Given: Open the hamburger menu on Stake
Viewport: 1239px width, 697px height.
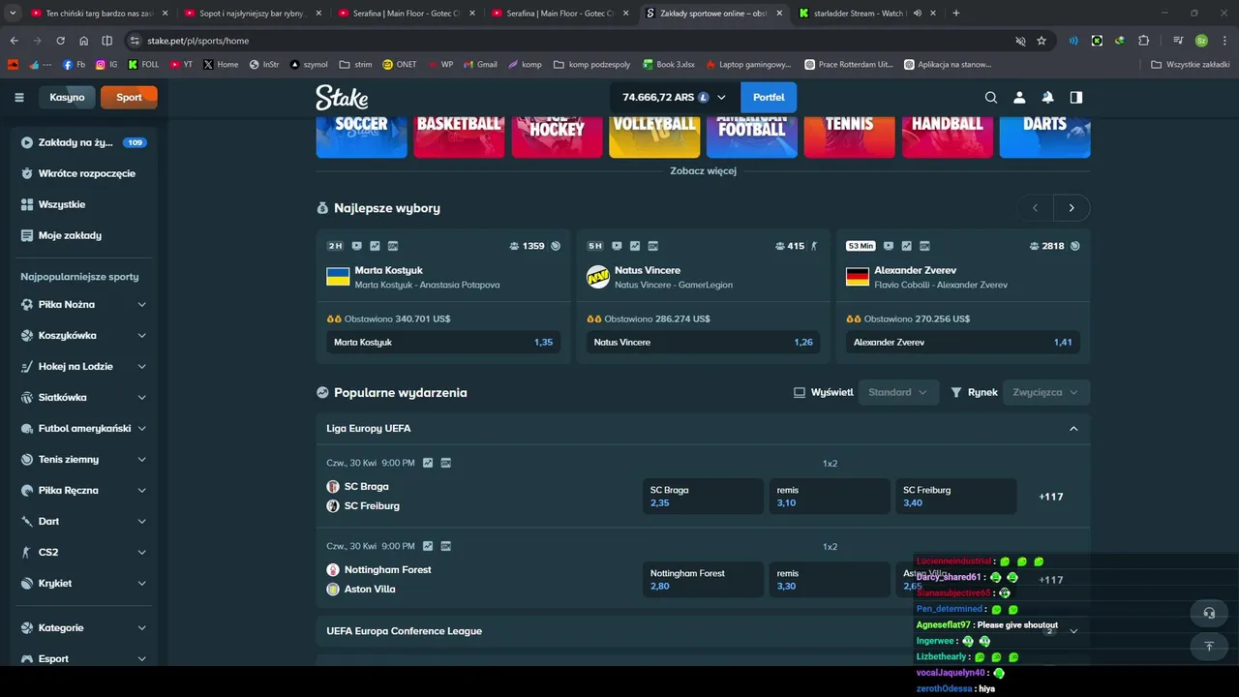Looking at the screenshot, I should pos(18,97).
